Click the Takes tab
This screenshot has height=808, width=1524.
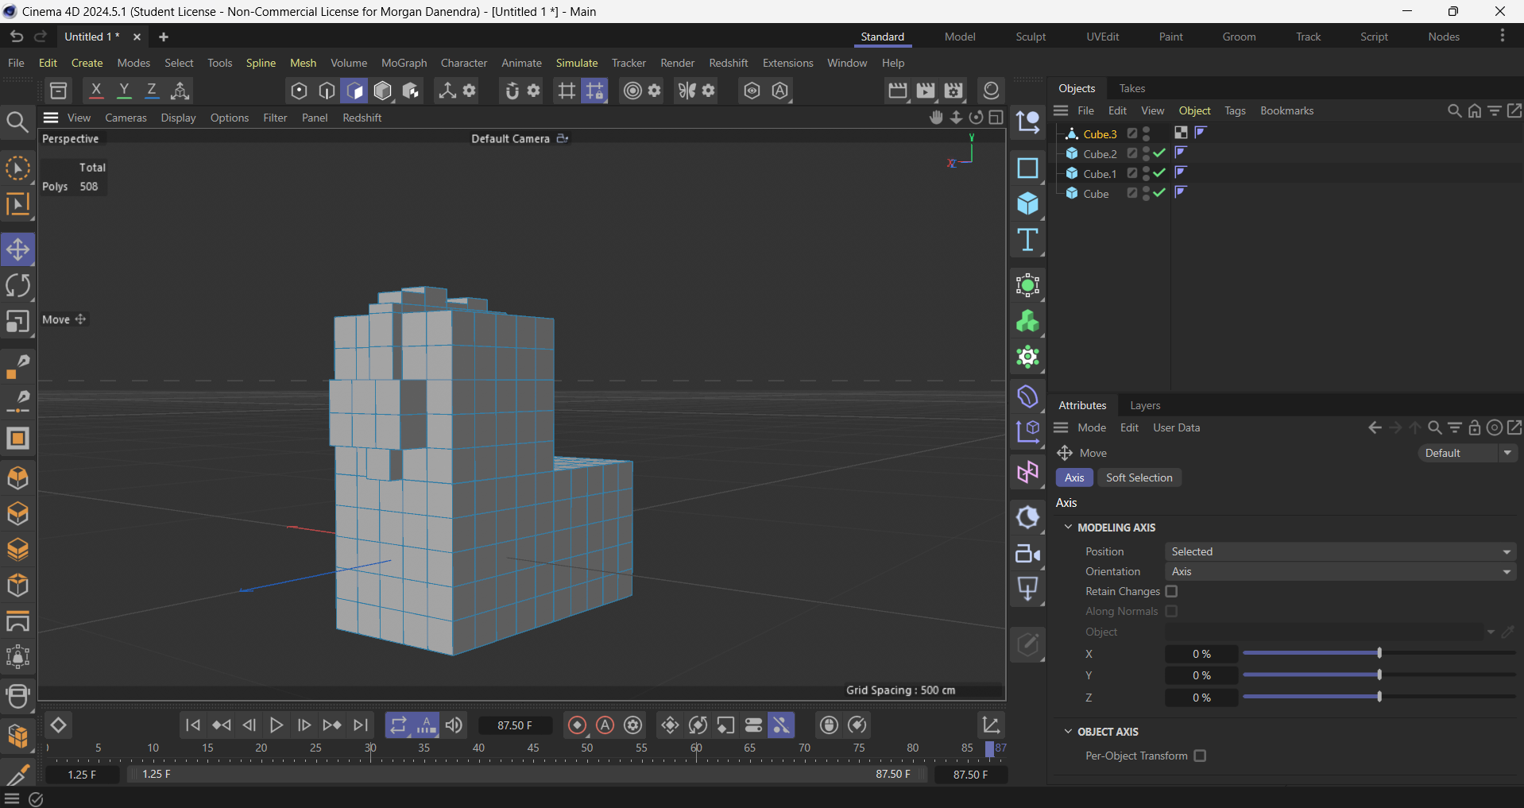tap(1131, 88)
